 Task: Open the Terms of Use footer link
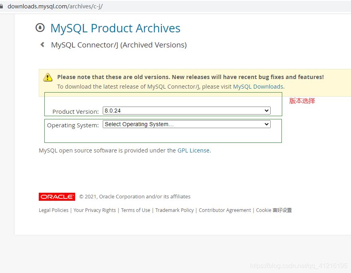click(136, 210)
